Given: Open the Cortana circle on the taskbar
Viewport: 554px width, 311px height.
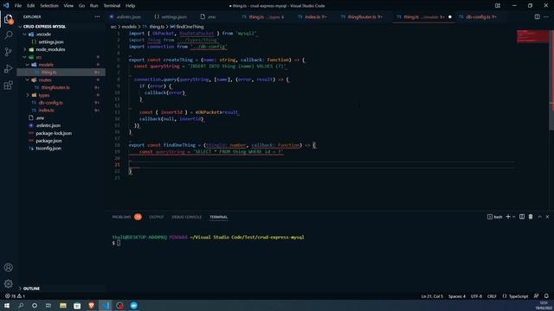Looking at the screenshot, I should 35,305.
